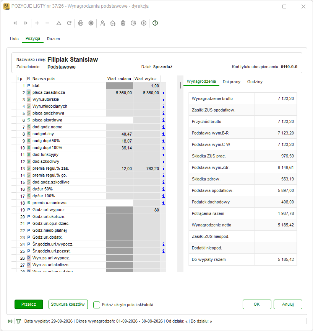Click the refresh icon in toolbar

[69, 23]
